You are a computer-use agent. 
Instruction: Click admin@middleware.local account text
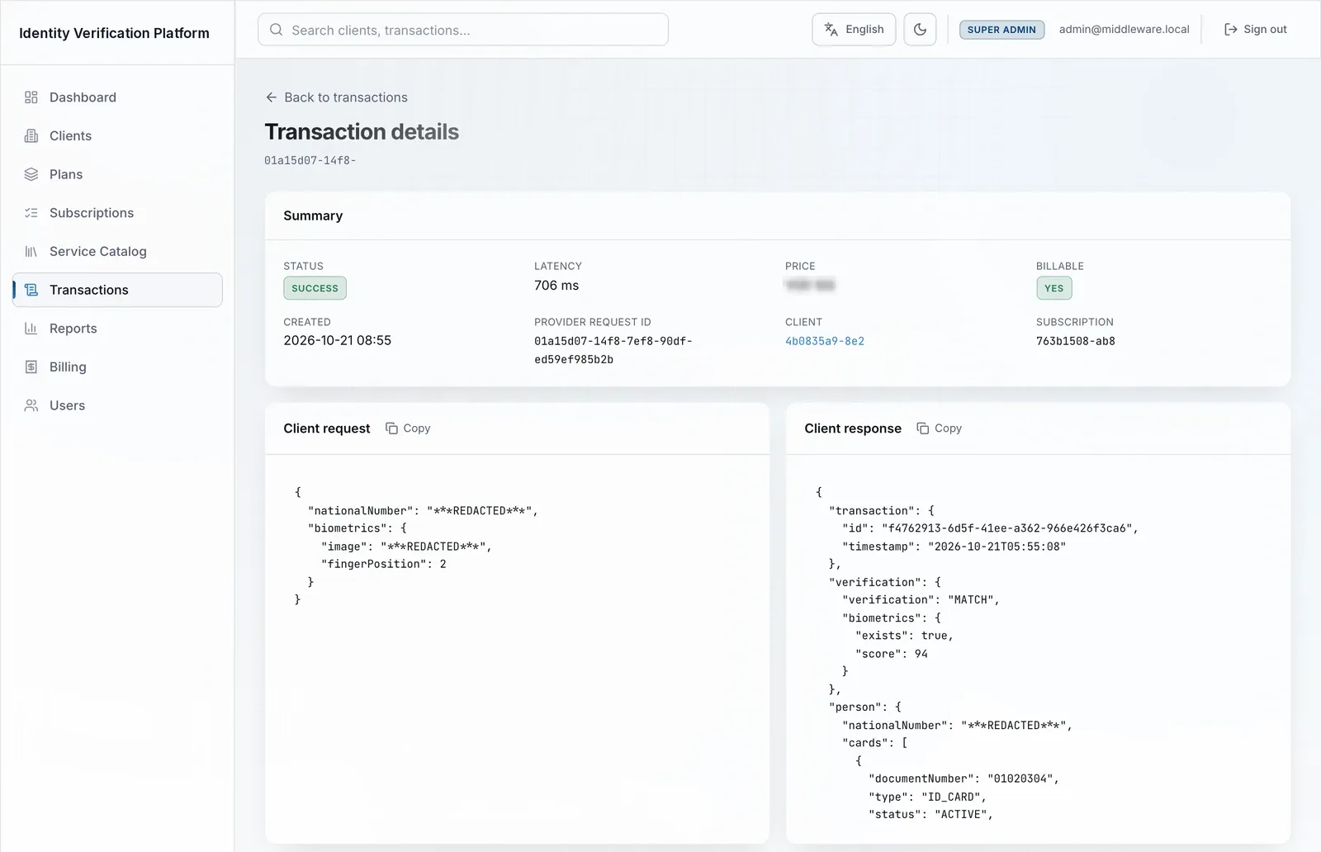click(1125, 29)
